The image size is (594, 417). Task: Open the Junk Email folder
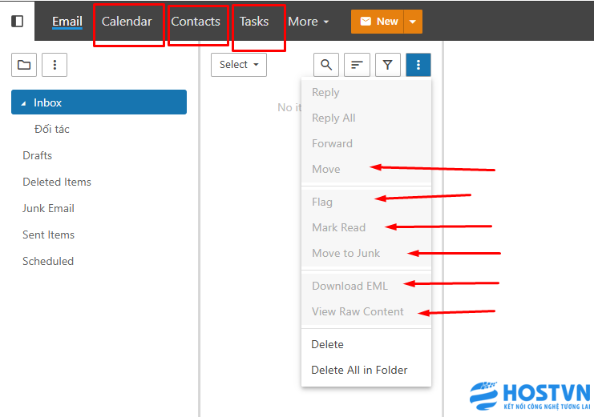(48, 208)
